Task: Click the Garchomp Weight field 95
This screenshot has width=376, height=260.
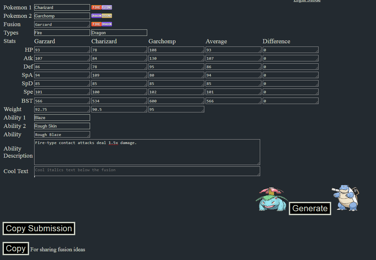Action: point(176,109)
